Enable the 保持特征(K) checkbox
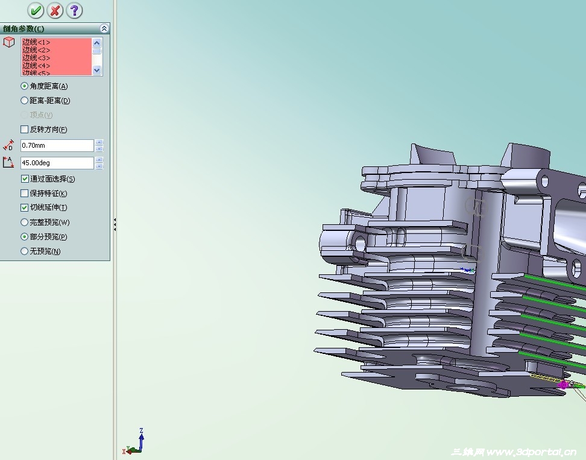Viewport: 586px width, 460px height. (x=24, y=193)
